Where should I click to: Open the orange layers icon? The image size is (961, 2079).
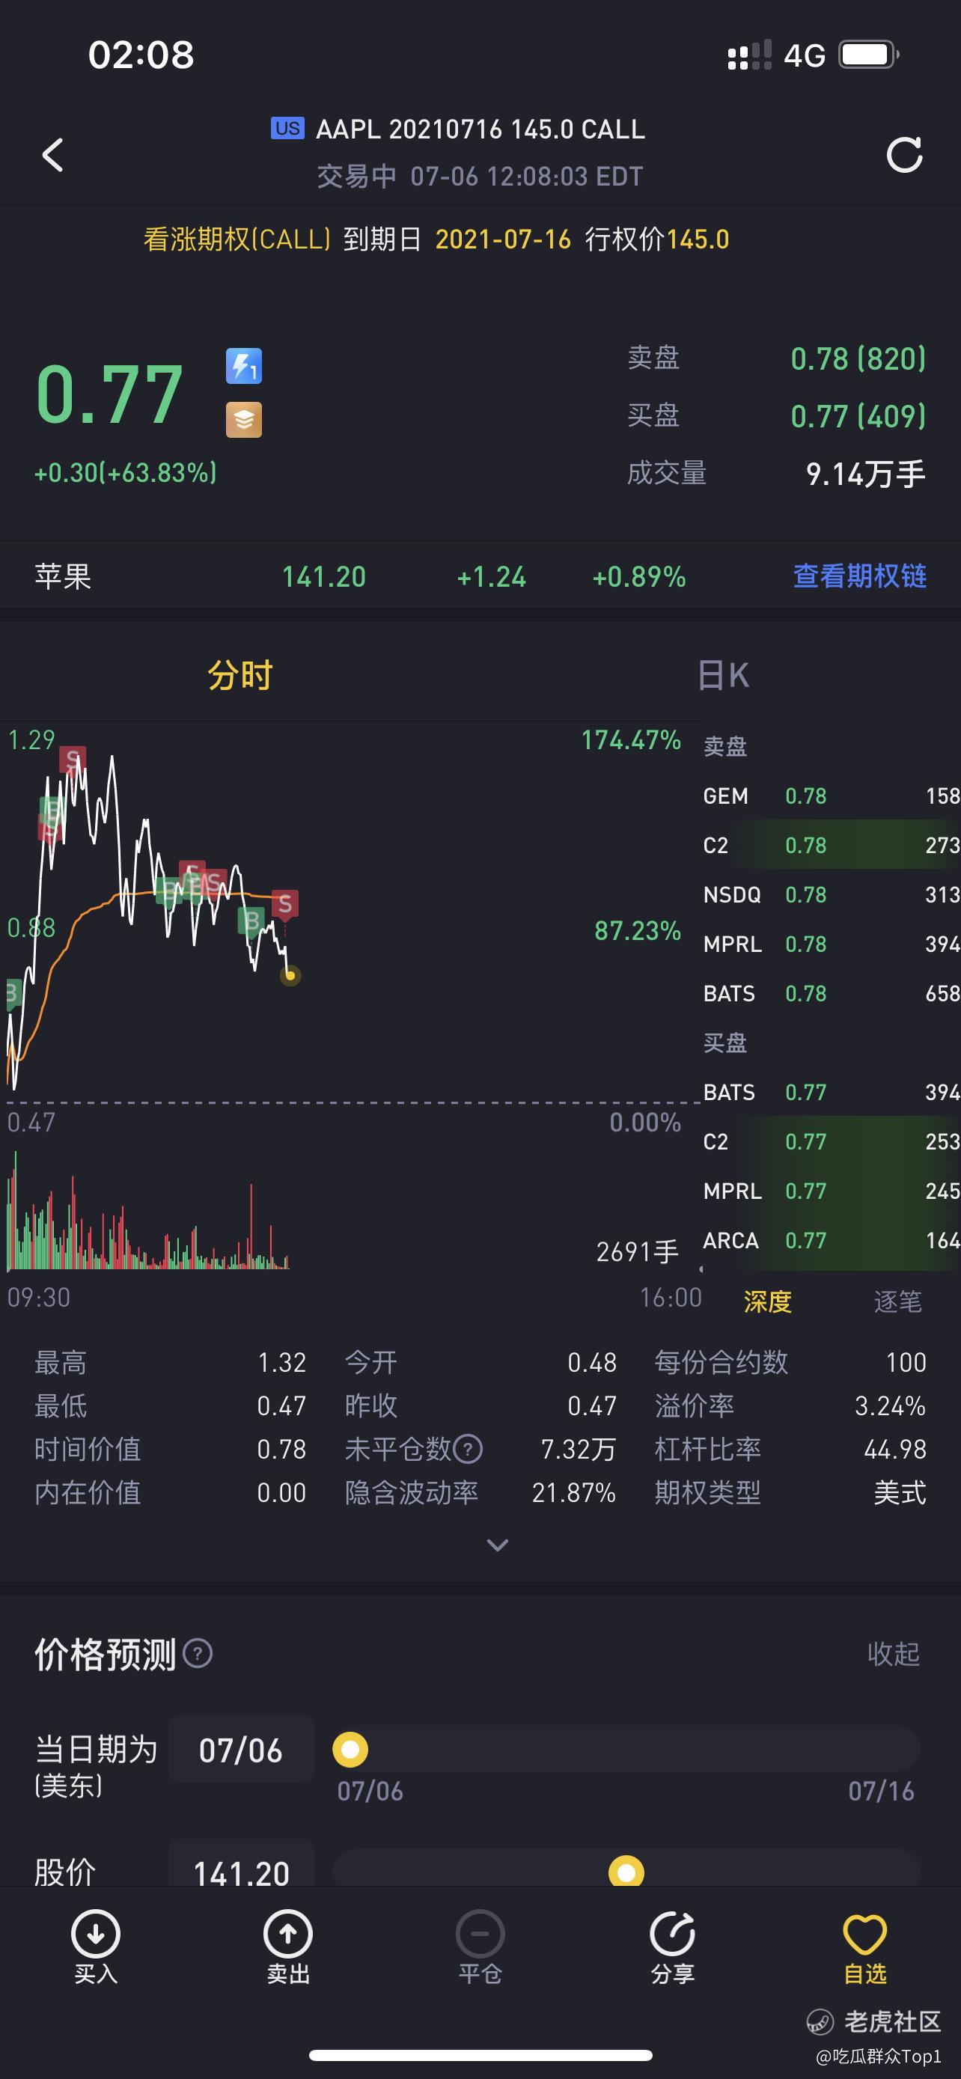coord(244,420)
